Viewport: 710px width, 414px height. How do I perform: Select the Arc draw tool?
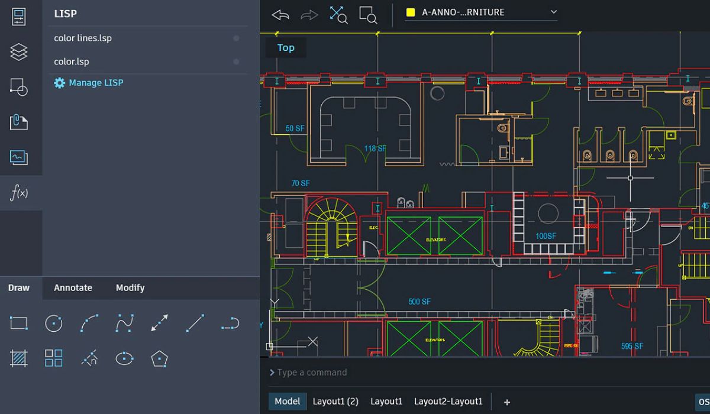[x=89, y=323]
